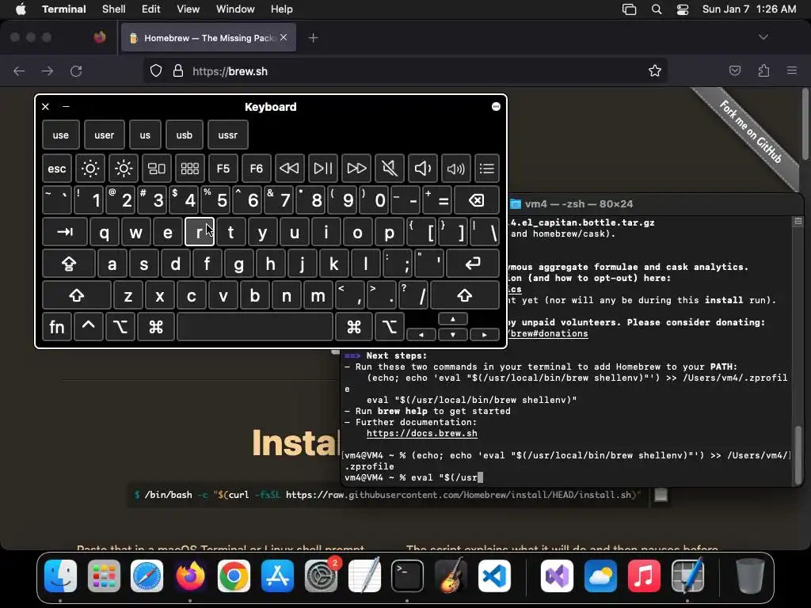Screen dimensions: 811x608
Task: Open https://docs.brew.sh link in Terminal
Action: (x=421, y=433)
